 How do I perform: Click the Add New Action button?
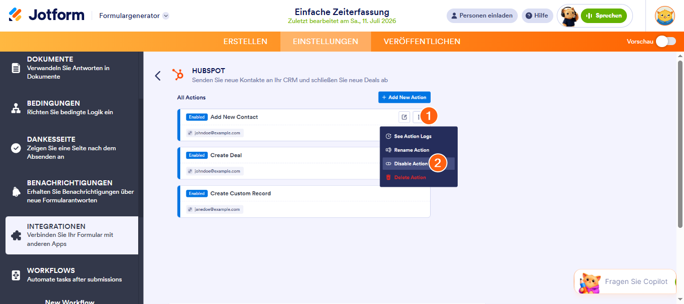click(404, 97)
